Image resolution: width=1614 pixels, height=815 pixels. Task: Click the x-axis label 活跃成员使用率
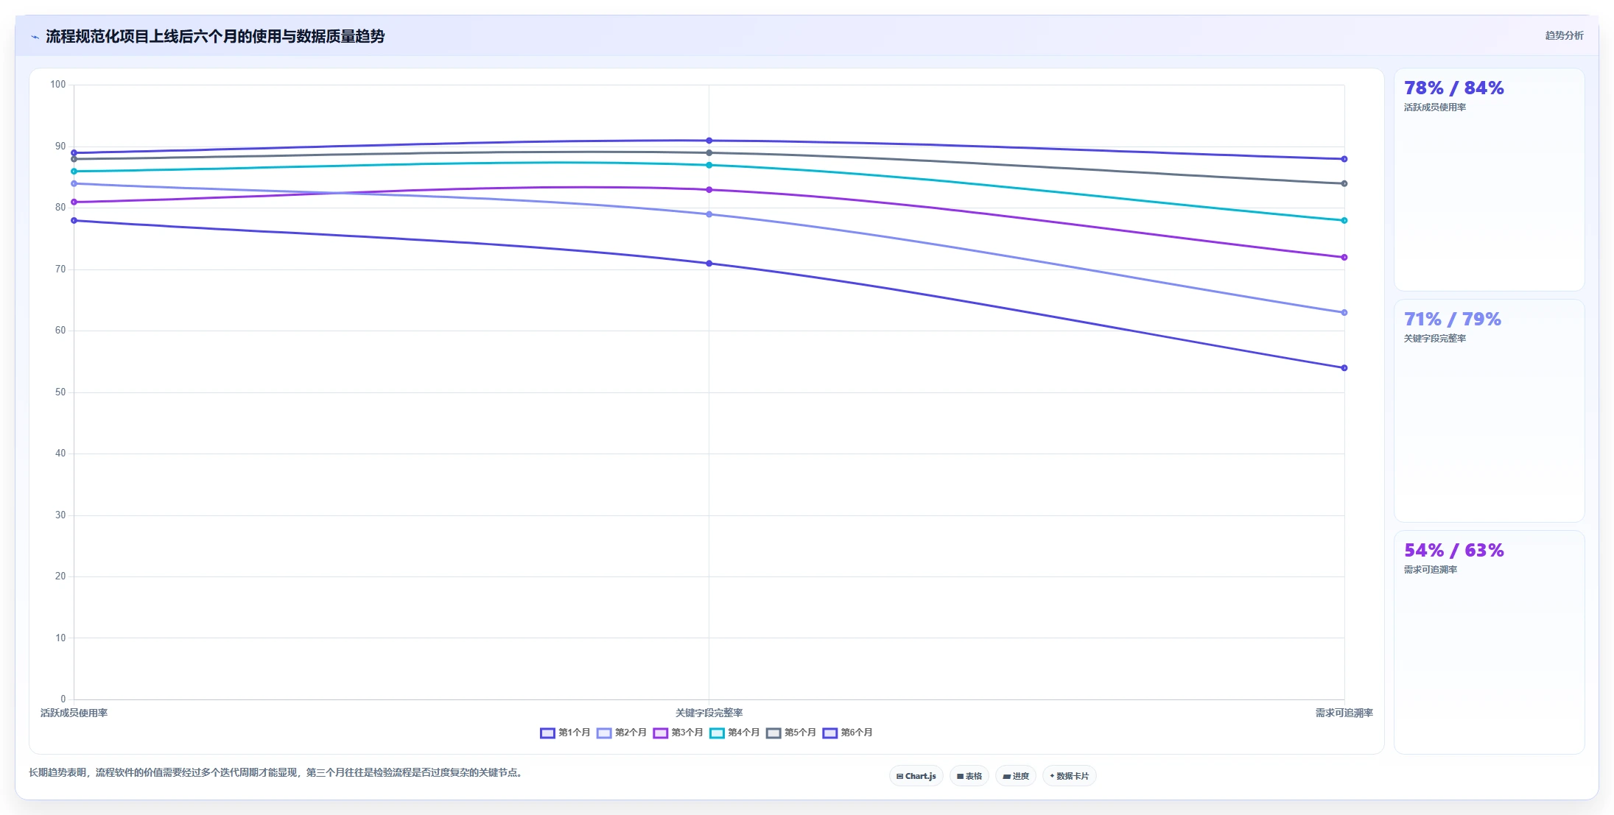pos(74,713)
